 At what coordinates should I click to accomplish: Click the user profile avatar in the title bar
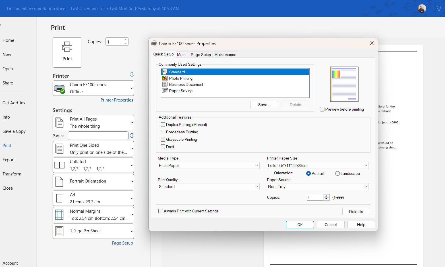point(421,8)
